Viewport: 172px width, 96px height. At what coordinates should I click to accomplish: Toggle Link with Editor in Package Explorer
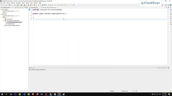pos(18,7)
